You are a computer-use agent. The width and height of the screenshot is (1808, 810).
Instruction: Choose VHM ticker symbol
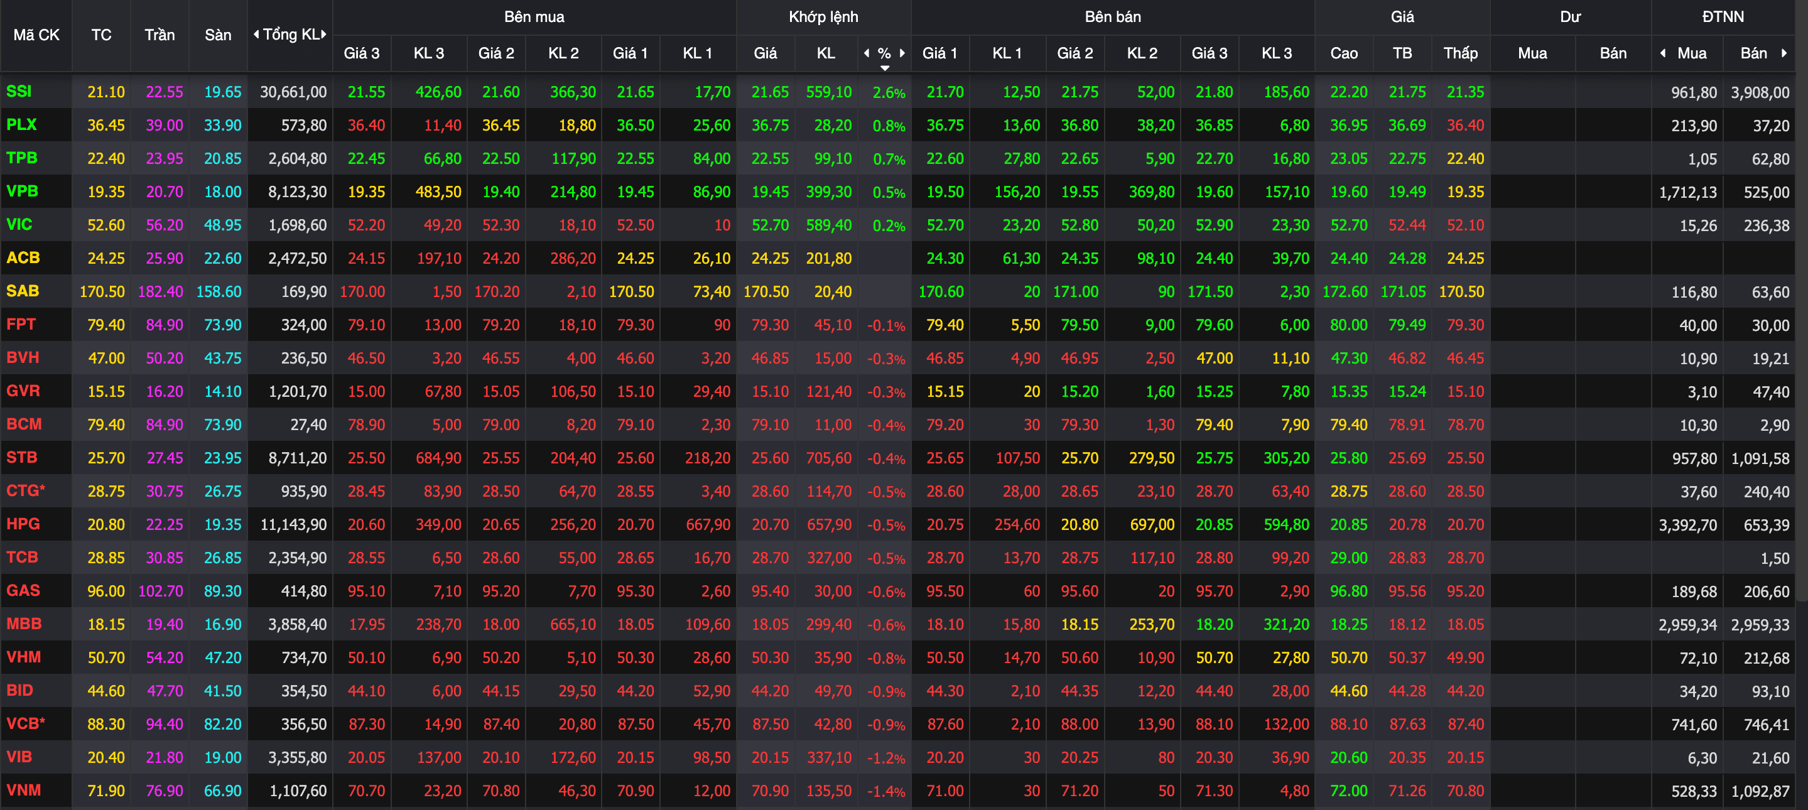pyautogui.click(x=23, y=657)
